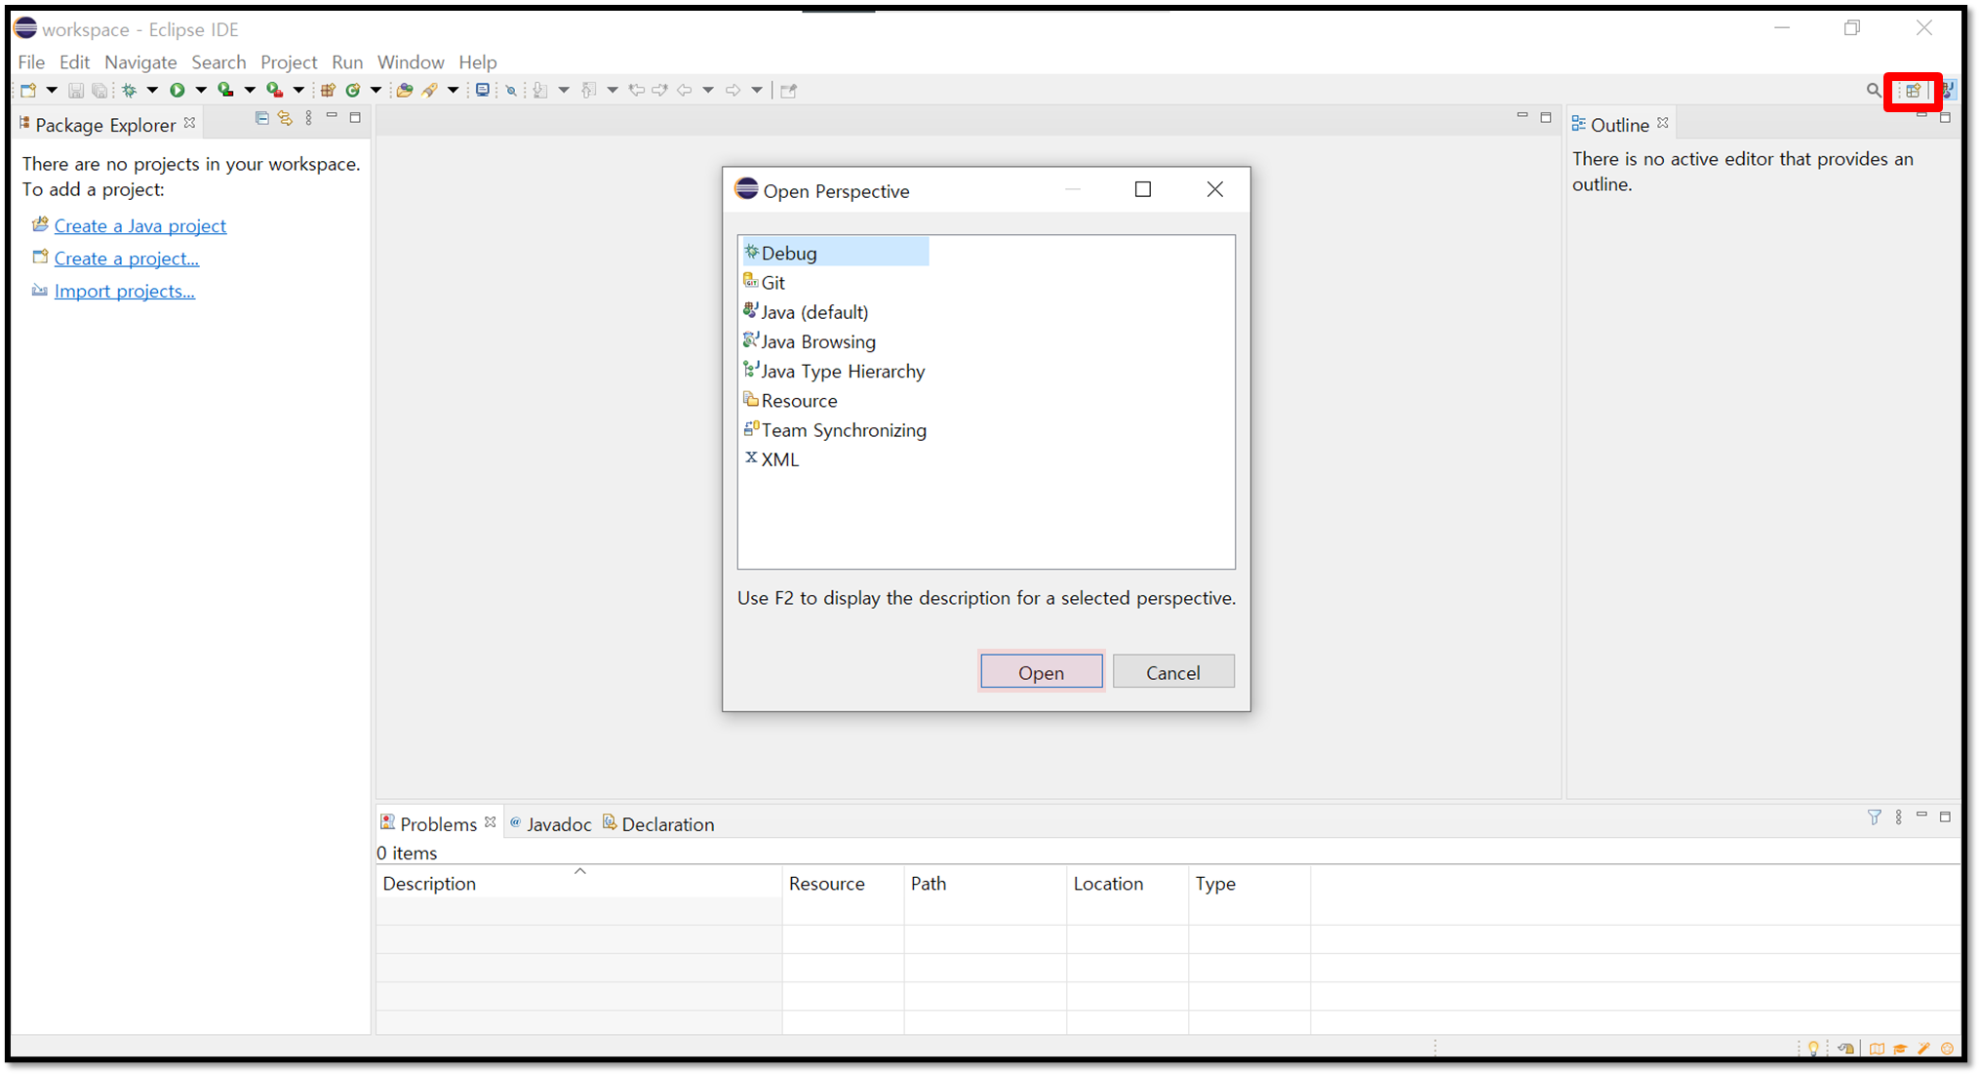
Task: Click the Last Edit Location arrow icon
Action: (636, 90)
